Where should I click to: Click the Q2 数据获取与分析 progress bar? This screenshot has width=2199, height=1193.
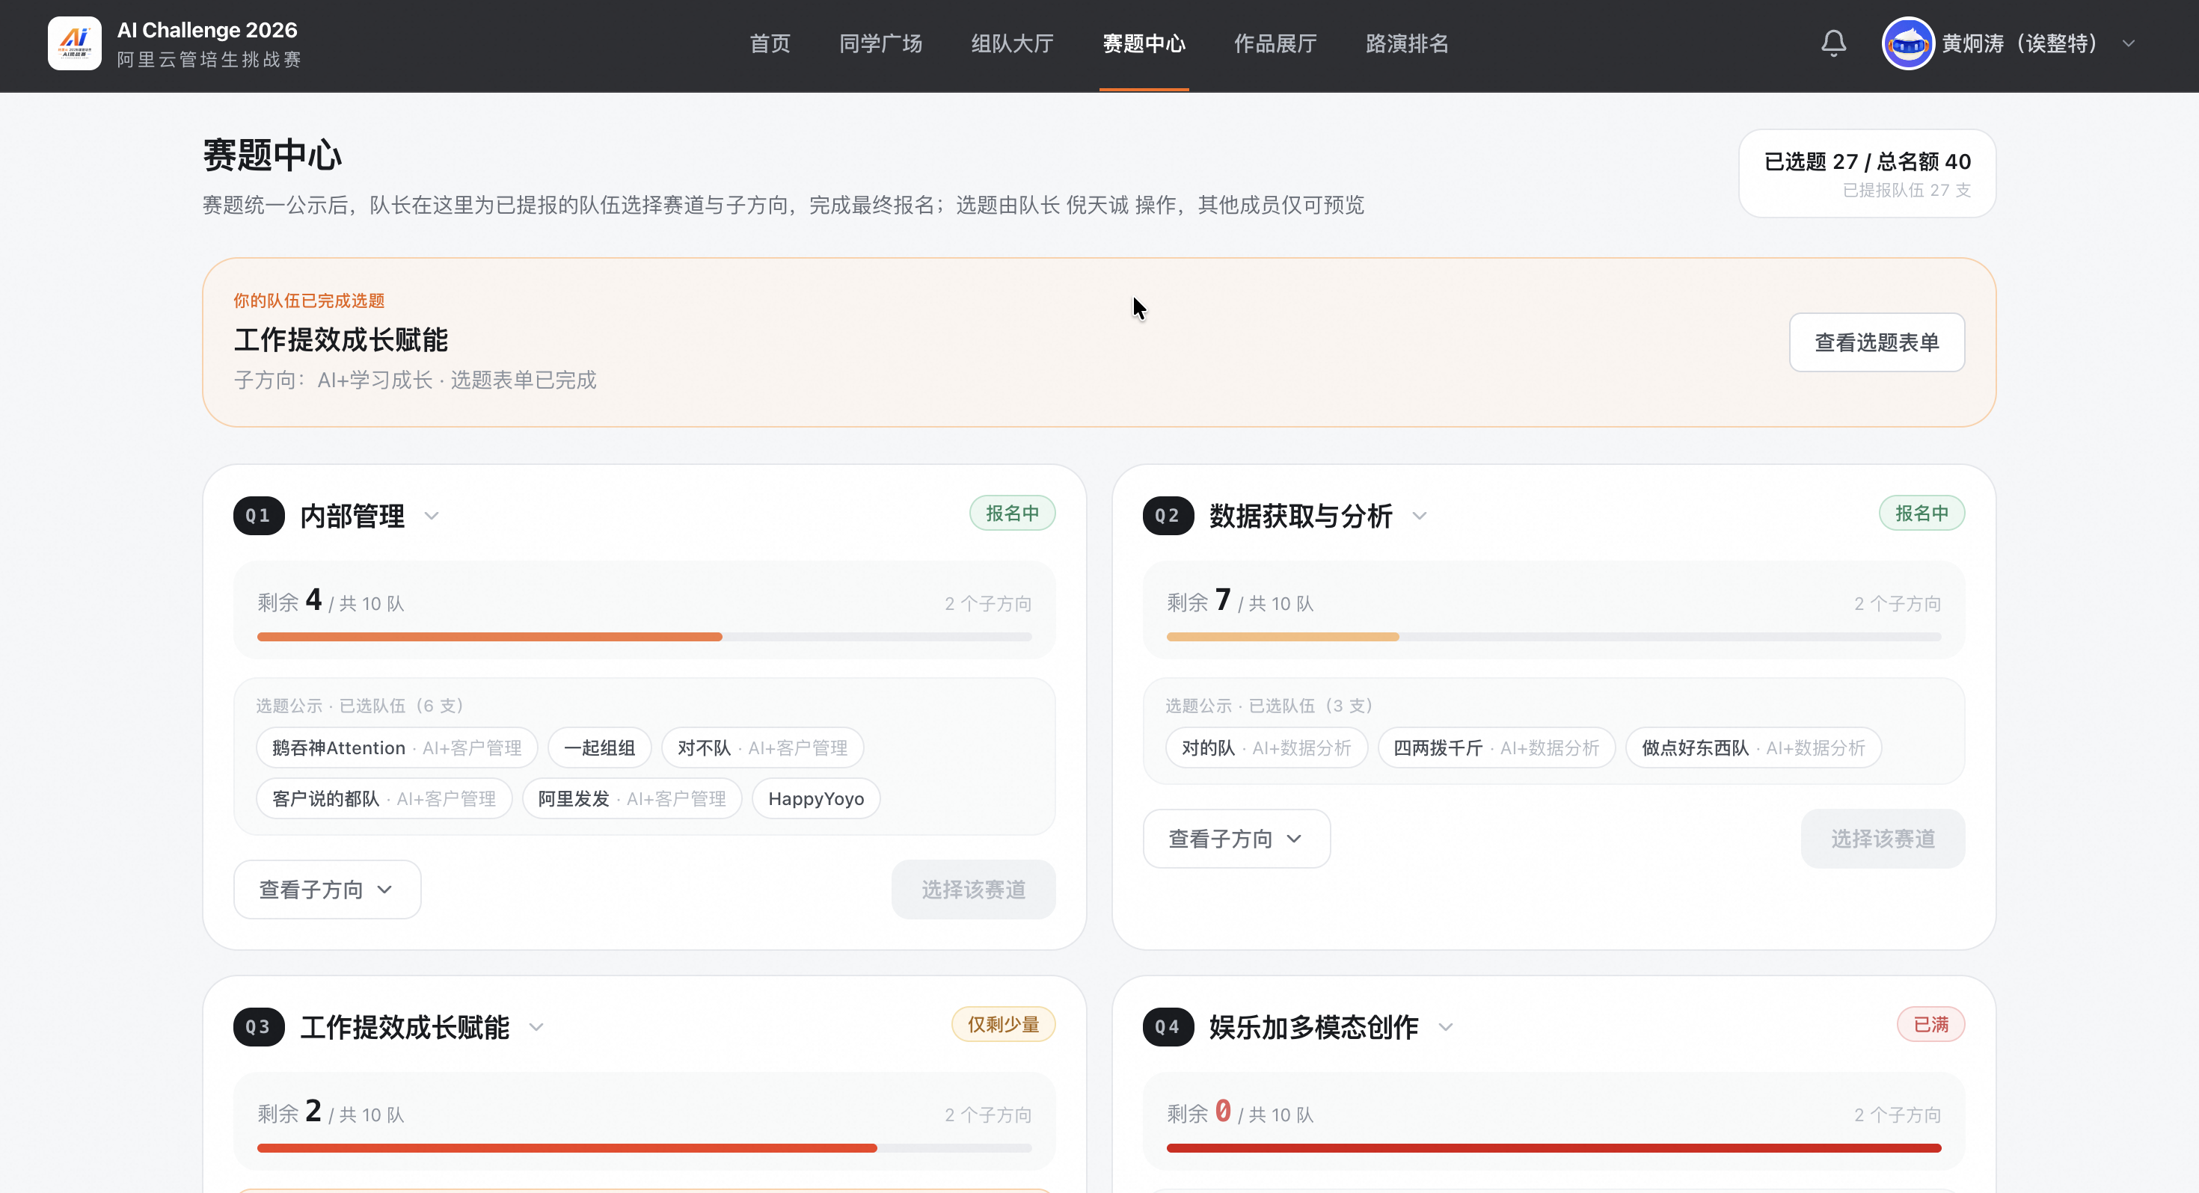(1554, 637)
